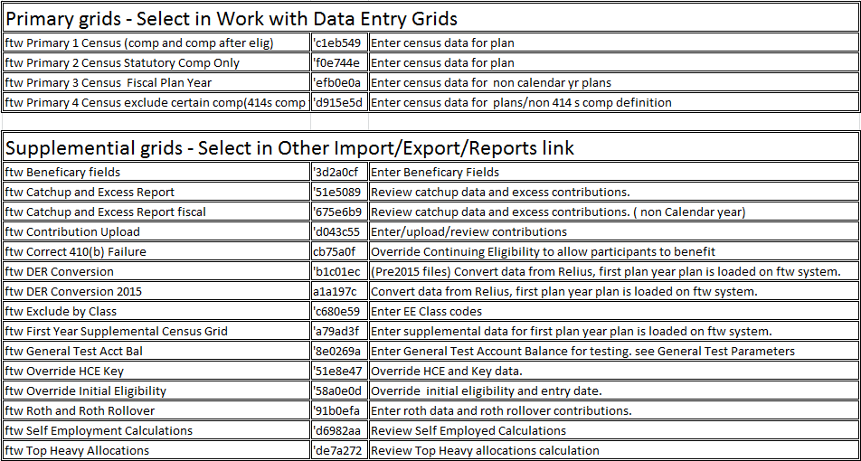Image resolution: width=861 pixels, height=461 pixels.
Task: Click description 'Enter EE Class codes'
Action: (x=613, y=311)
